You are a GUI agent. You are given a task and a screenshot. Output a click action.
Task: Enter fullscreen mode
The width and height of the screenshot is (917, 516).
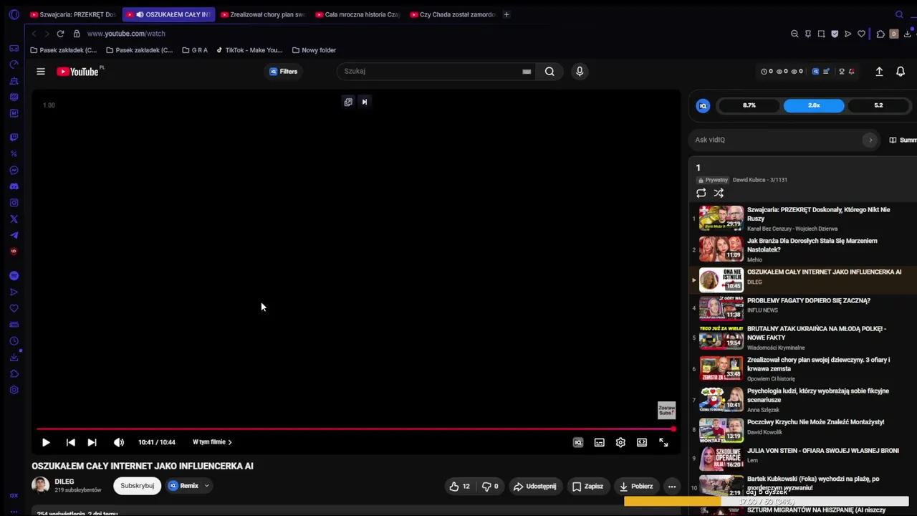[663, 442]
